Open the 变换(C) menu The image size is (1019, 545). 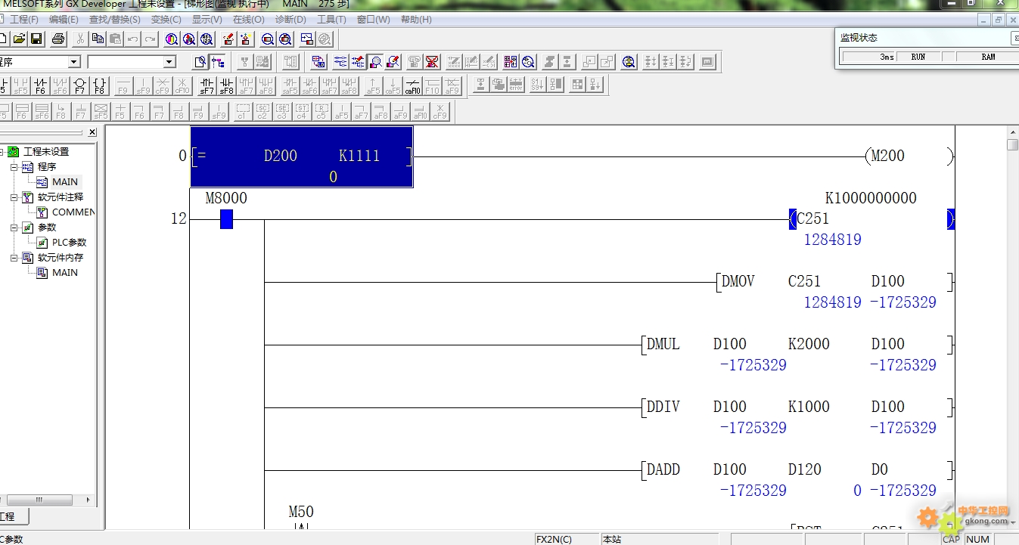click(166, 20)
